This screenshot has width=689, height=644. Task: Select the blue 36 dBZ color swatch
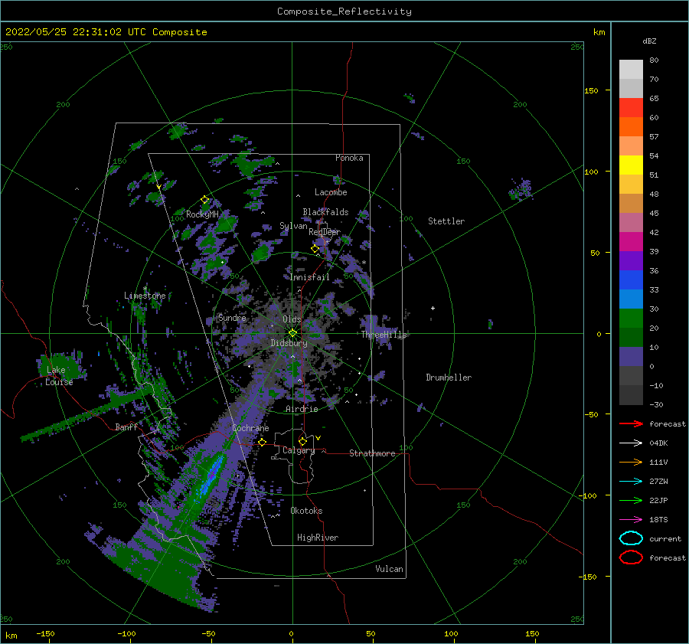[x=631, y=280]
